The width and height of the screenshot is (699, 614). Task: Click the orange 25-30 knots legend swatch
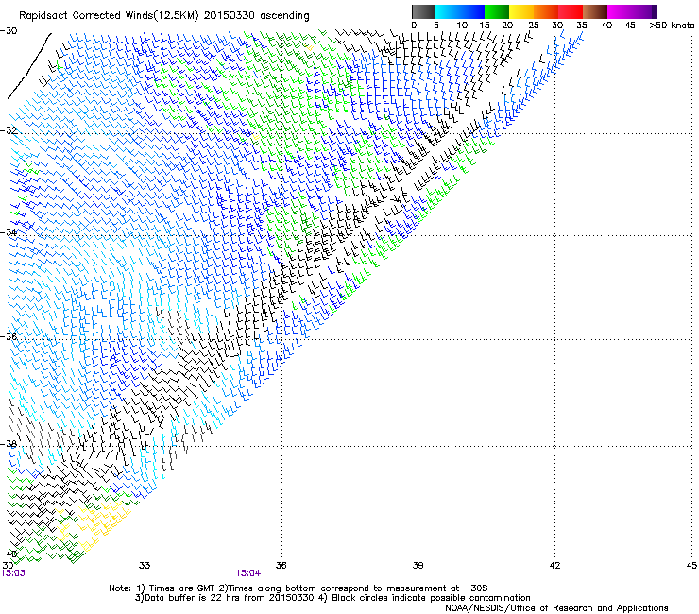(546, 11)
